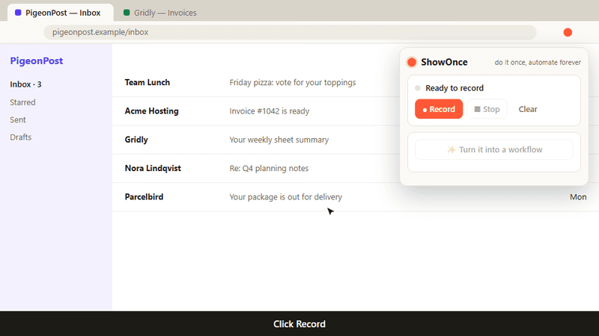Open the Starred folder
Screen dimensions: 599x336
click(22, 102)
